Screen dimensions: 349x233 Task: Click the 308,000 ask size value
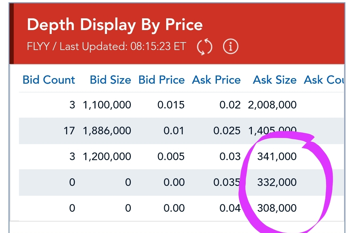click(x=277, y=208)
